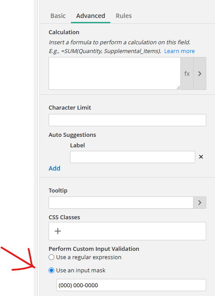Open the fx formula builder button
This screenshot has height=296, width=215.
(x=187, y=73)
